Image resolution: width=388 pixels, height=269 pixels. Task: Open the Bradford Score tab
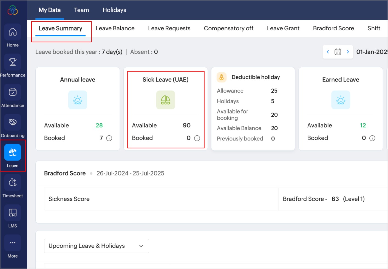[x=333, y=28]
